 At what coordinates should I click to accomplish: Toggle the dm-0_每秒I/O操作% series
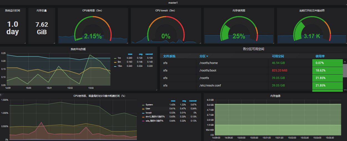click(155, 117)
